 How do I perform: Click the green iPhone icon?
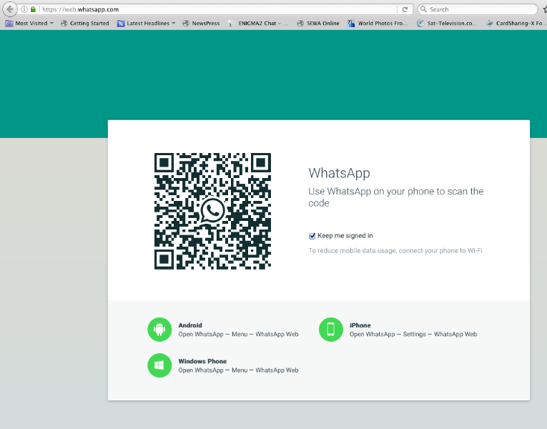pyautogui.click(x=331, y=329)
